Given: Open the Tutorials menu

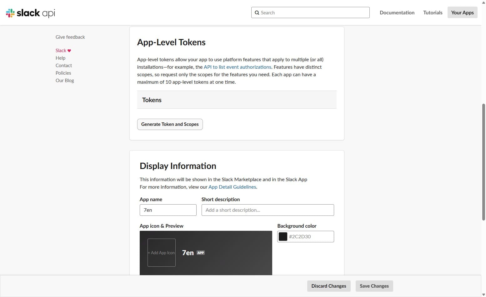Looking at the screenshot, I should pyautogui.click(x=433, y=12).
